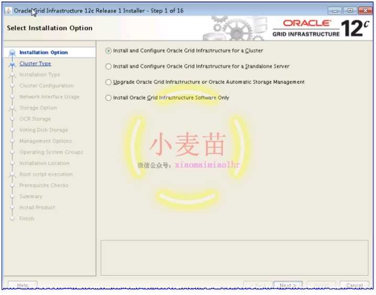This screenshot has width=376, height=295.
Task: Click the empty message text area
Action: tap(235, 258)
